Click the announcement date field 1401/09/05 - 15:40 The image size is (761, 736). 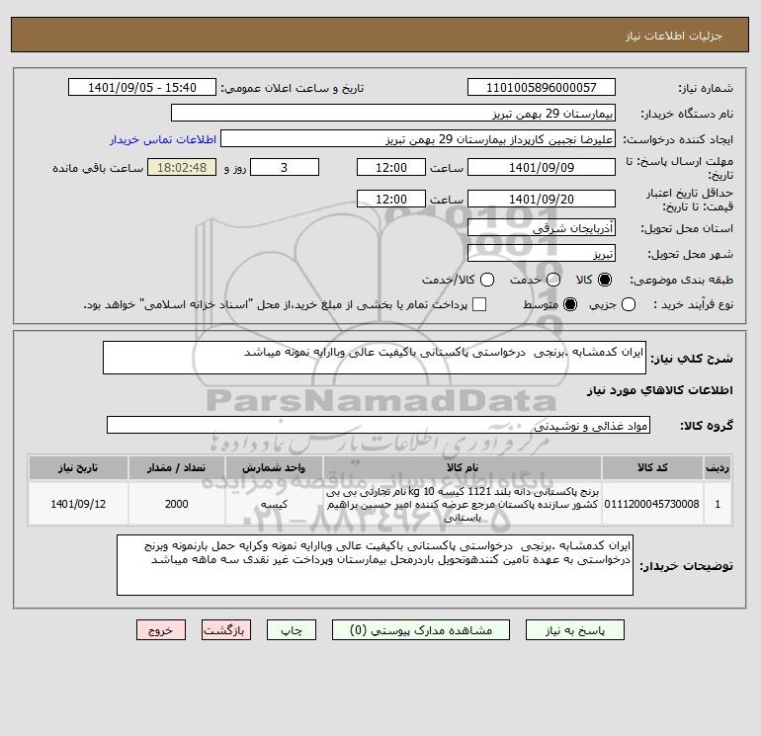pyautogui.click(x=141, y=87)
